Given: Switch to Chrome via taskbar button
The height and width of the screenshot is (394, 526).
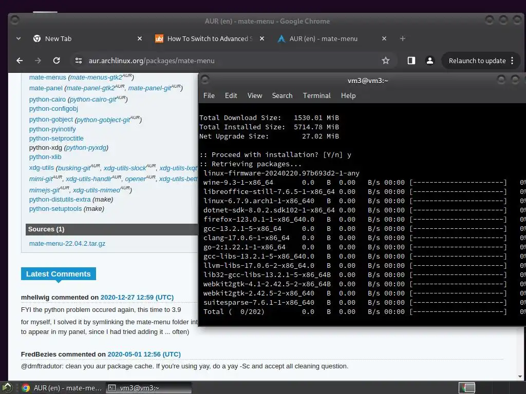Looking at the screenshot, I should pos(62,388).
